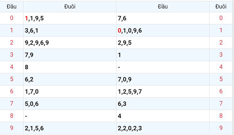Select the cell showing 5,0,6
The image size is (234, 135).
pyautogui.click(x=70, y=104)
